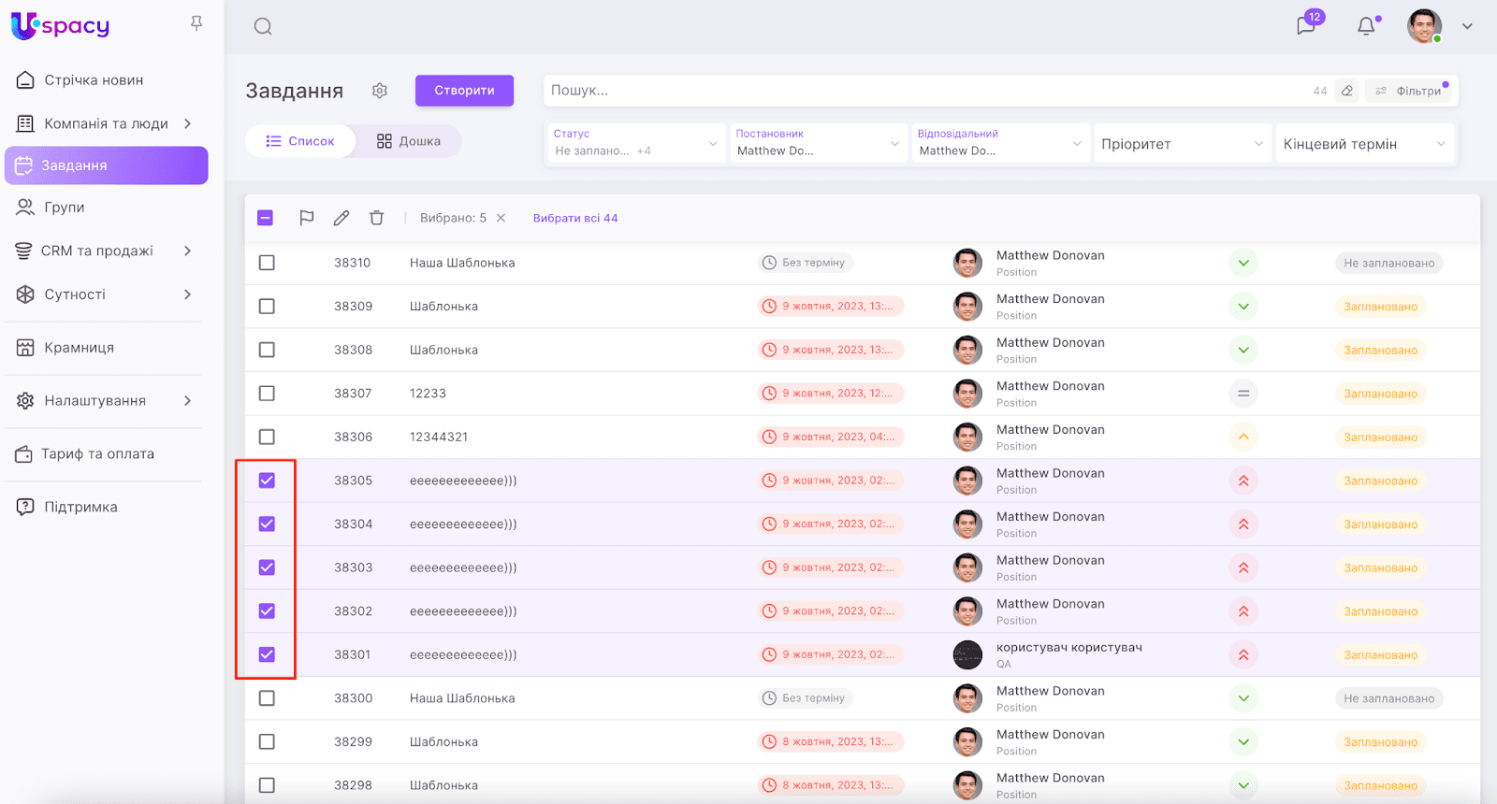Delete selected tasks with the trash icon

(x=376, y=218)
